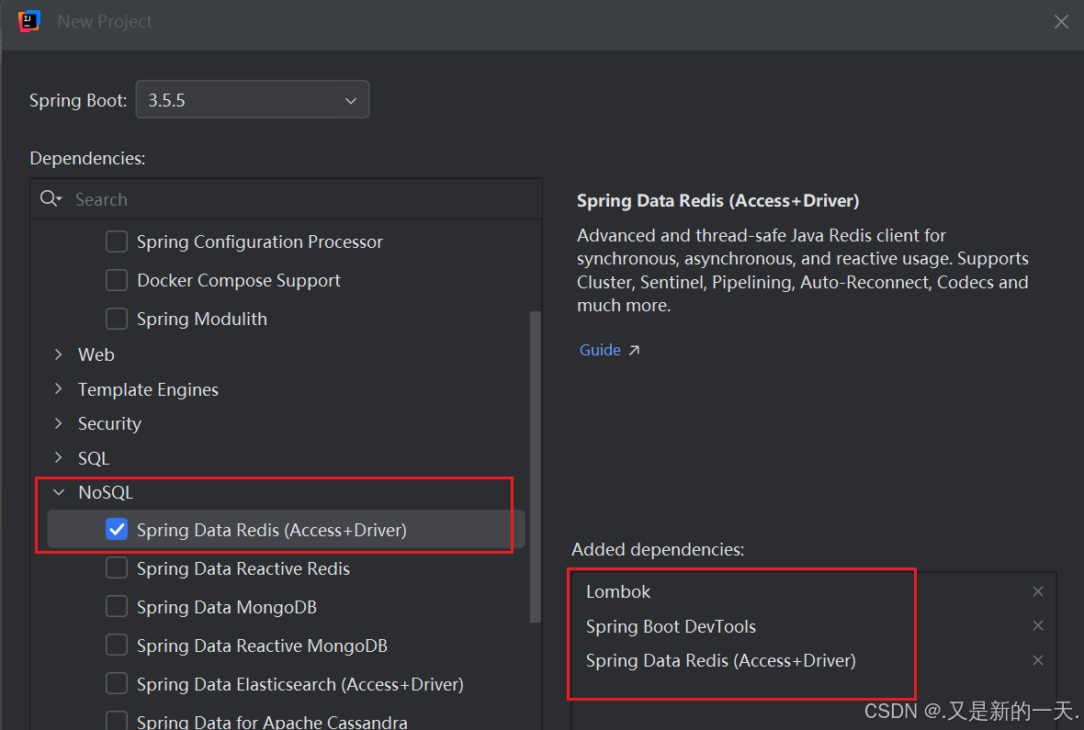This screenshot has width=1084, height=730.
Task: Remove Spring Data Redis from added dependencies
Action: pyautogui.click(x=1038, y=660)
